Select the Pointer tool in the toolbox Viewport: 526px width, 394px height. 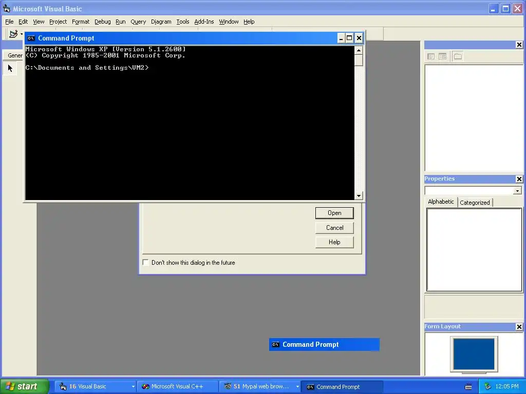(x=10, y=68)
